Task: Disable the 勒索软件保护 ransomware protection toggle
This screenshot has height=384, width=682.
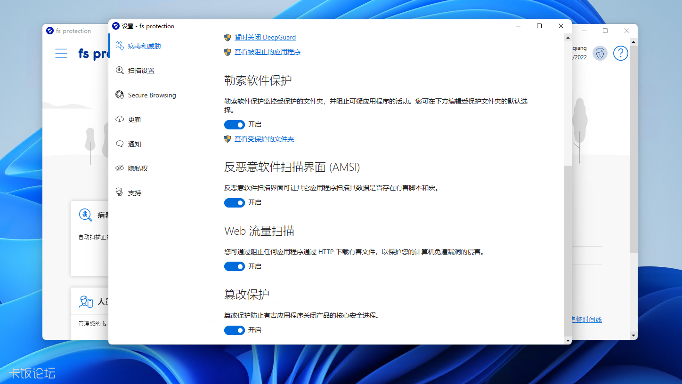Action: point(234,125)
